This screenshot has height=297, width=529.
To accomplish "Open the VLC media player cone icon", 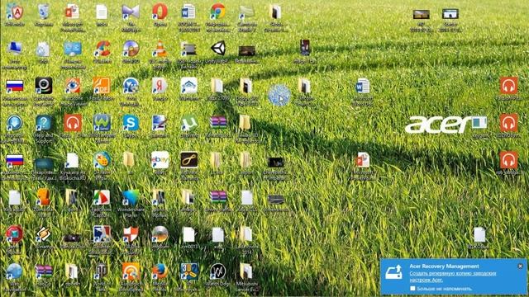I will coord(160,49).
